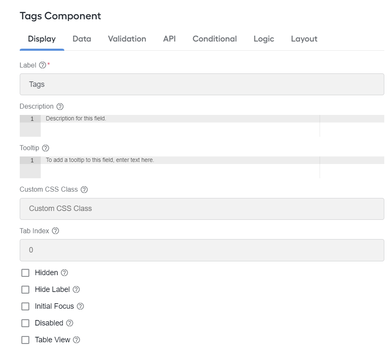The image size is (391, 349).
Task: Stay on the Display tab
Action: (x=42, y=39)
